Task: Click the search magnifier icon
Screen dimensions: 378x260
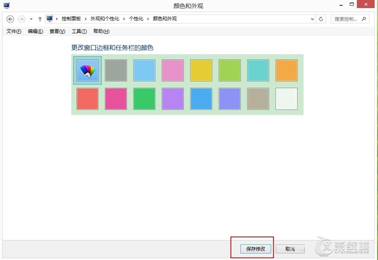Action: pos(364,19)
